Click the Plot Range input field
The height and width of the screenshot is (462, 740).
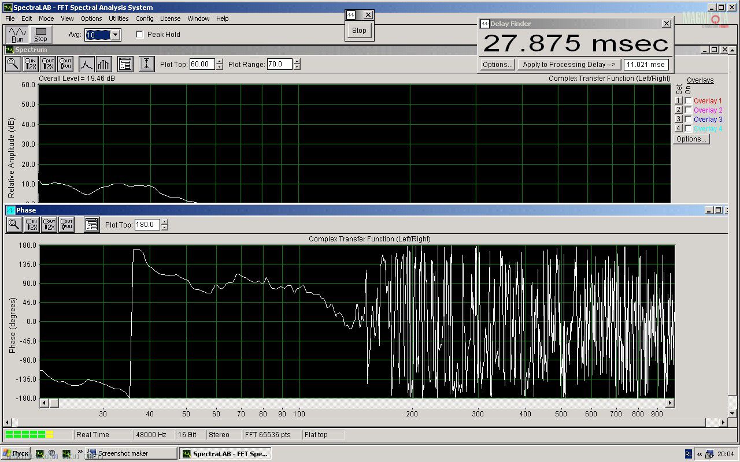click(x=280, y=64)
